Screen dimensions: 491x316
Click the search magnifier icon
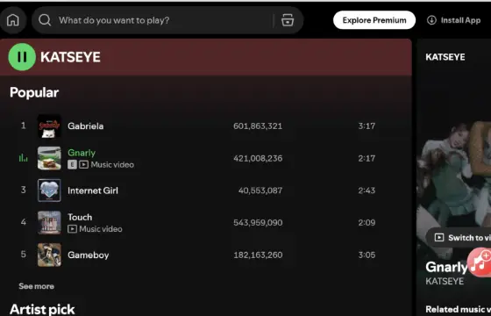click(45, 20)
